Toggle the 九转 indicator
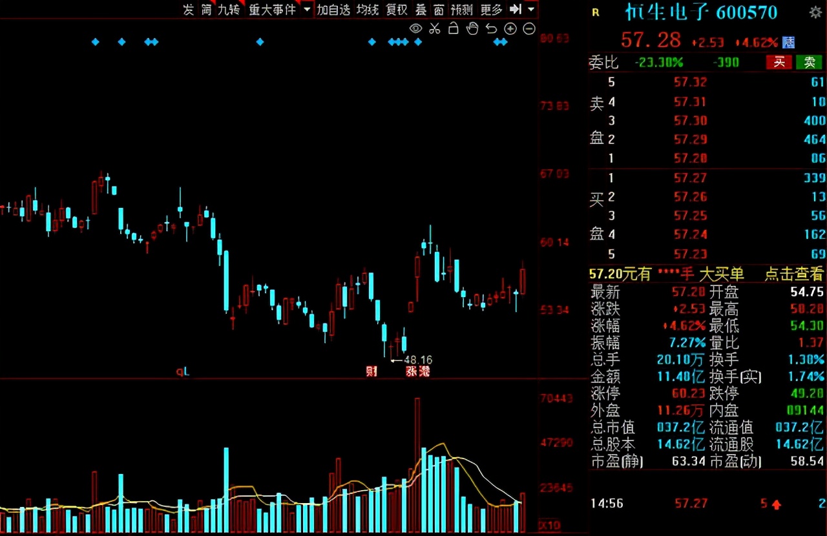The width and height of the screenshot is (827, 536). coord(229,10)
